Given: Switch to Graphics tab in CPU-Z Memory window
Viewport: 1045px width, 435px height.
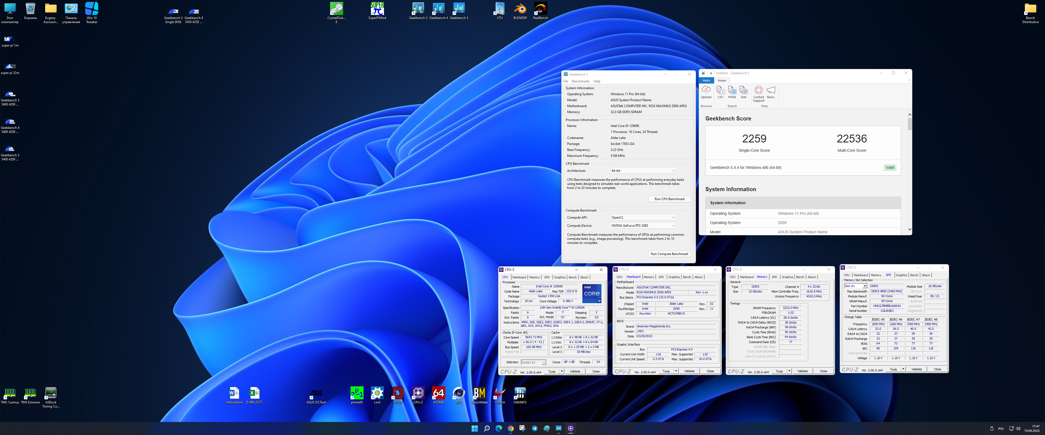Looking at the screenshot, I should (x=787, y=277).
